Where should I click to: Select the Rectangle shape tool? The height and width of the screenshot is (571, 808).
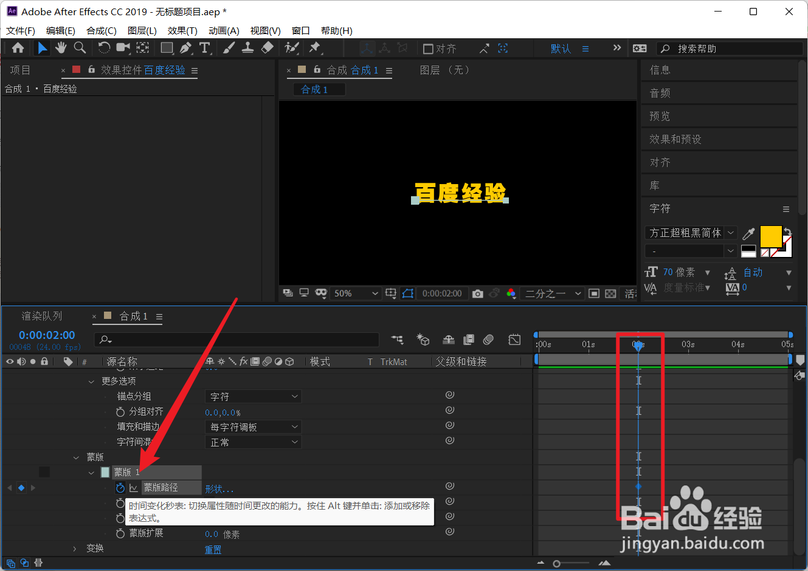point(167,48)
